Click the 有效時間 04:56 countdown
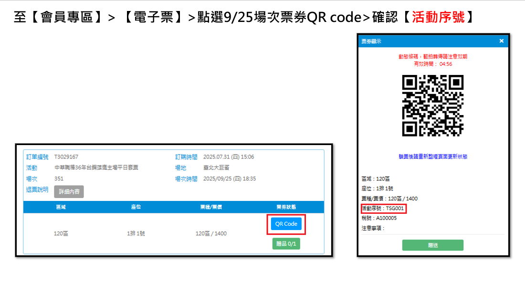 point(432,64)
